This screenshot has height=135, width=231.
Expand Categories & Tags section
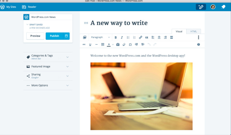coord(48,57)
